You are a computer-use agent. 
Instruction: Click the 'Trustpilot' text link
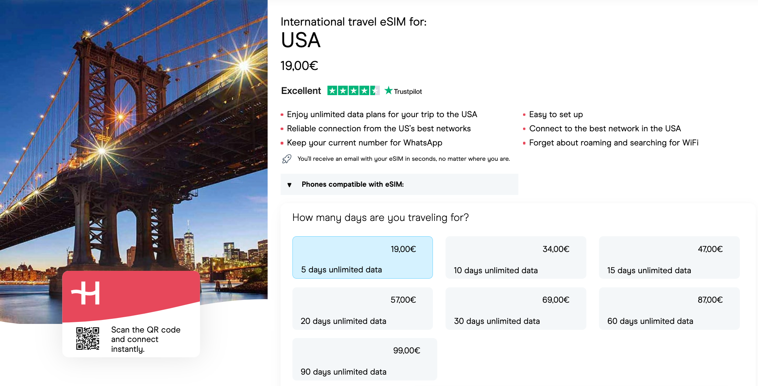pyautogui.click(x=408, y=91)
